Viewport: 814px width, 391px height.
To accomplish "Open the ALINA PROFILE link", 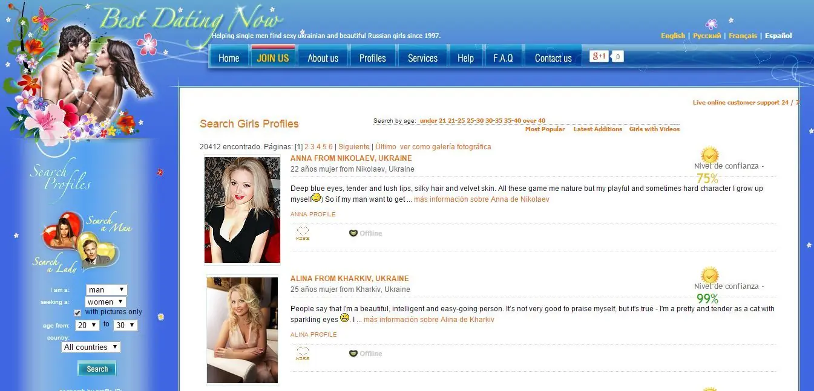I will tap(313, 335).
